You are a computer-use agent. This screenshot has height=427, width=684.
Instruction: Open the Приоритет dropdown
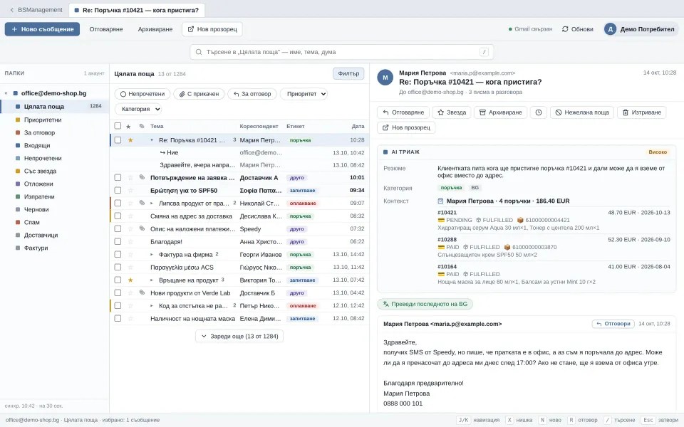(304, 94)
